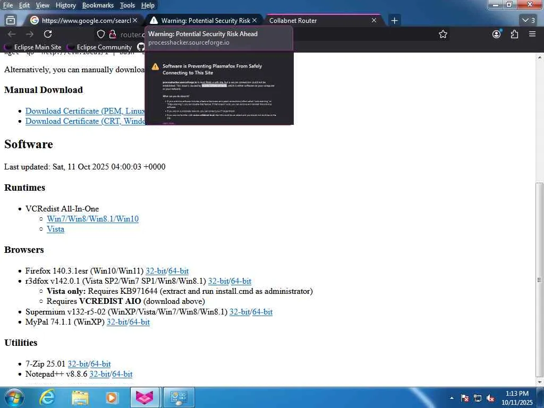Close the Collabnet Router tab
Viewport: 544px width, 408px height.
[x=373, y=21]
